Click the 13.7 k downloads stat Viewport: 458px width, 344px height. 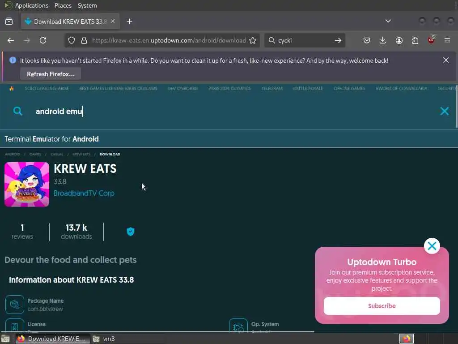click(x=76, y=232)
